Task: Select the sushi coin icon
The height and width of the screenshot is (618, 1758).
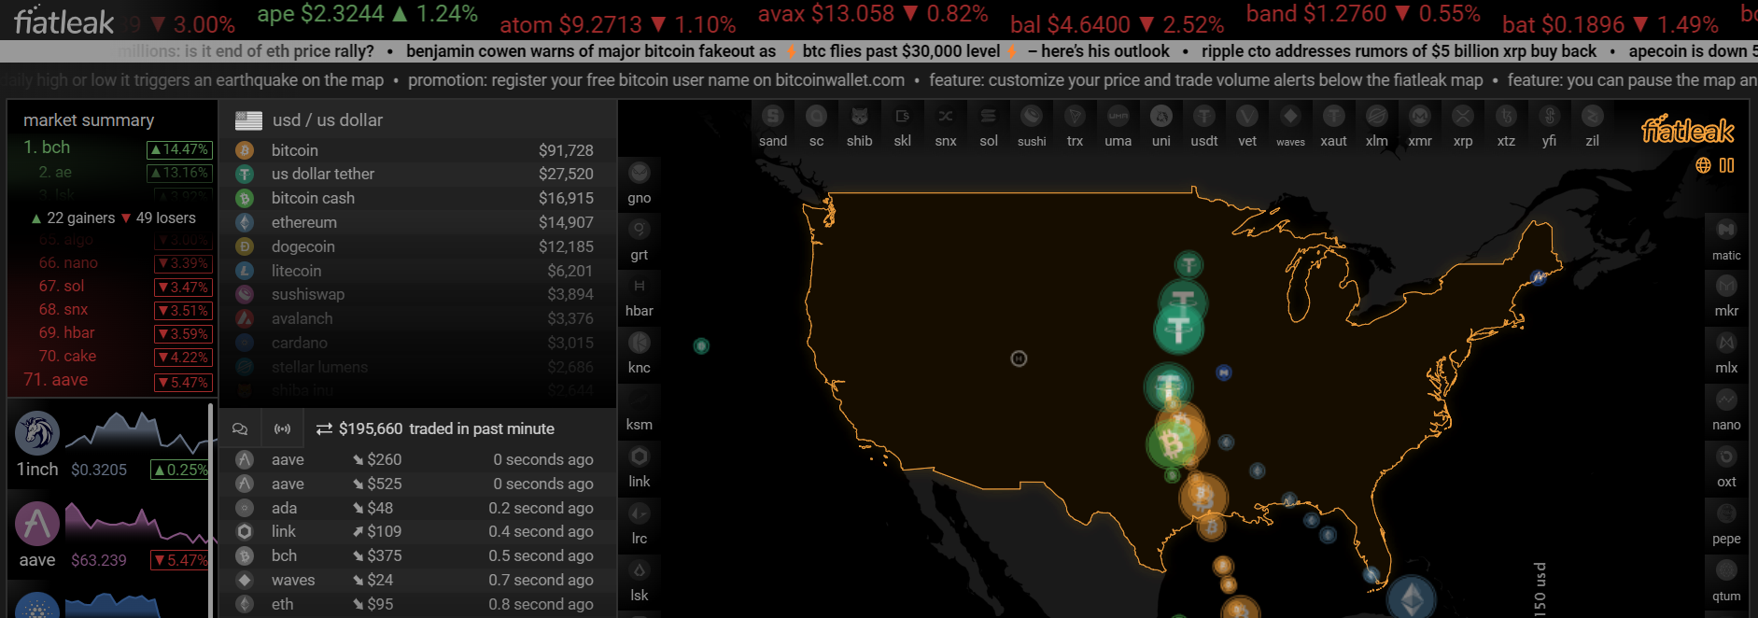Action: coord(1032,117)
